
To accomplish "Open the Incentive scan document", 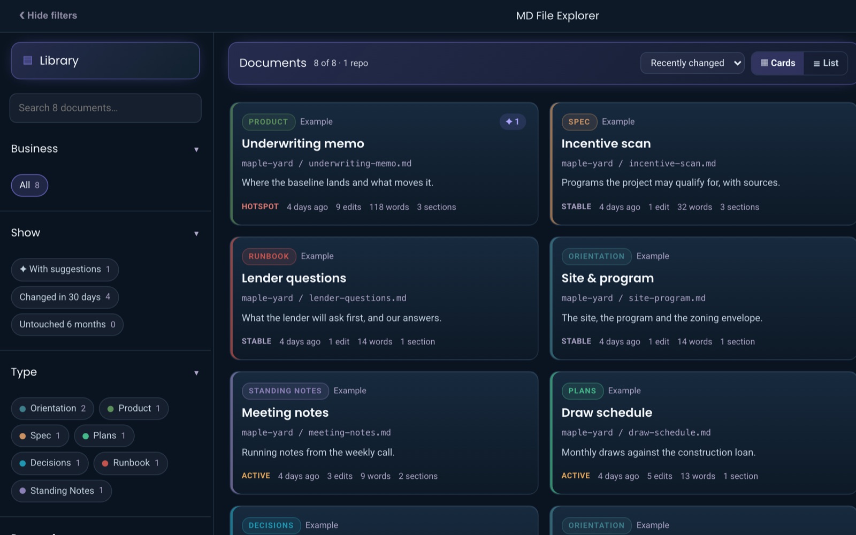I will point(703,164).
